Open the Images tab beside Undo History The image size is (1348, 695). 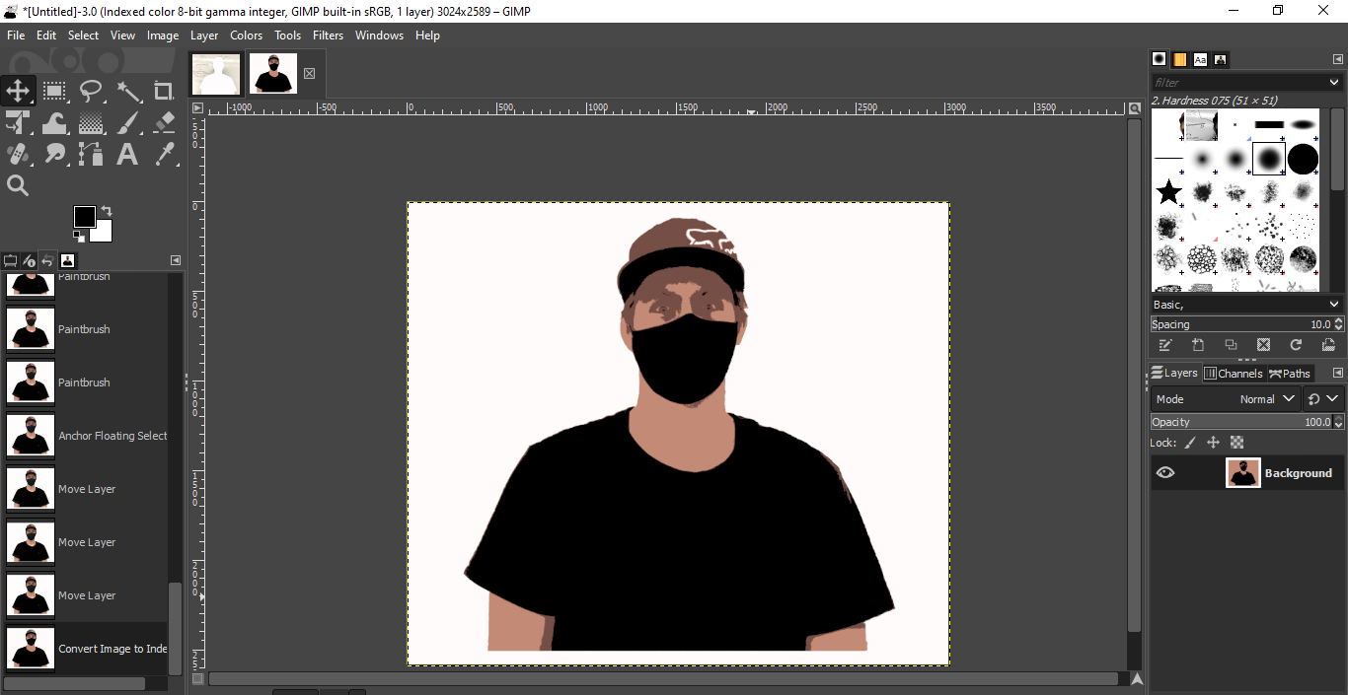click(67, 261)
